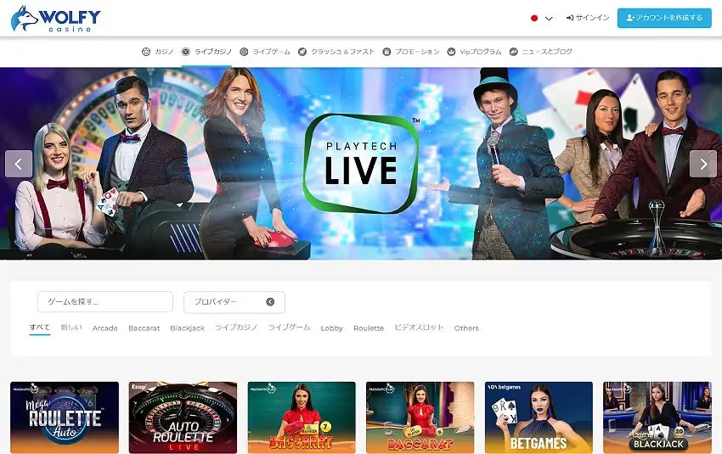This screenshot has height=454, width=722.
Task: Advance to the next banner slide
Action: (702, 164)
